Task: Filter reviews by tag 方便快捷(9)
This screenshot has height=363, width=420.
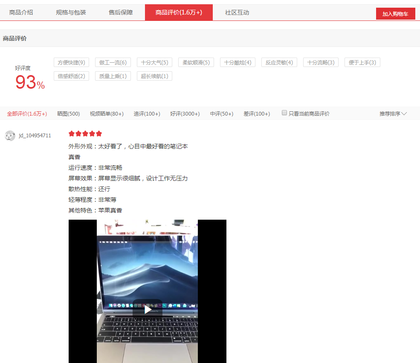Action: click(71, 62)
